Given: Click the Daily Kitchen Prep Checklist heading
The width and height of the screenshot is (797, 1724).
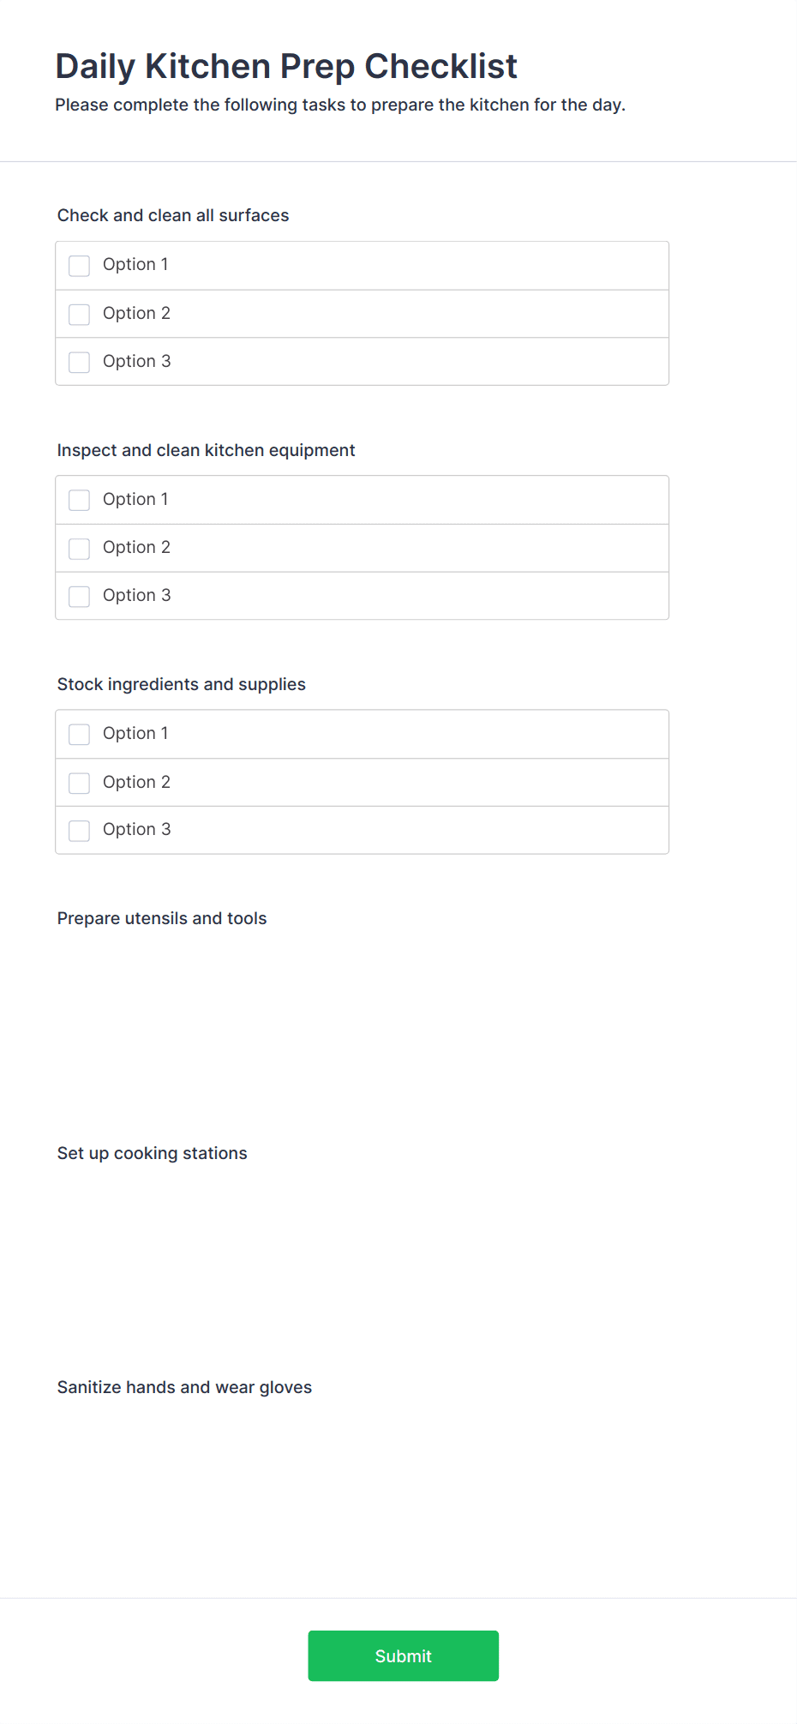Looking at the screenshot, I should 286,66.
